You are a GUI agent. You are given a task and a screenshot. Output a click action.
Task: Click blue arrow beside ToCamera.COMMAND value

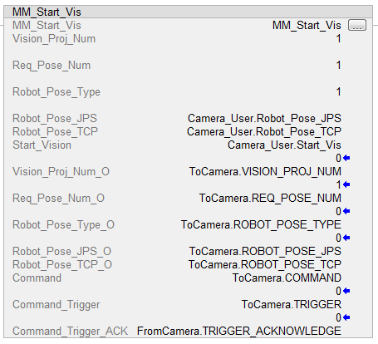346,291
